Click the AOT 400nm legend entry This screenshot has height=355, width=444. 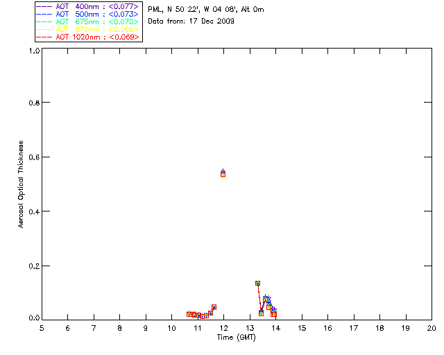87,6
